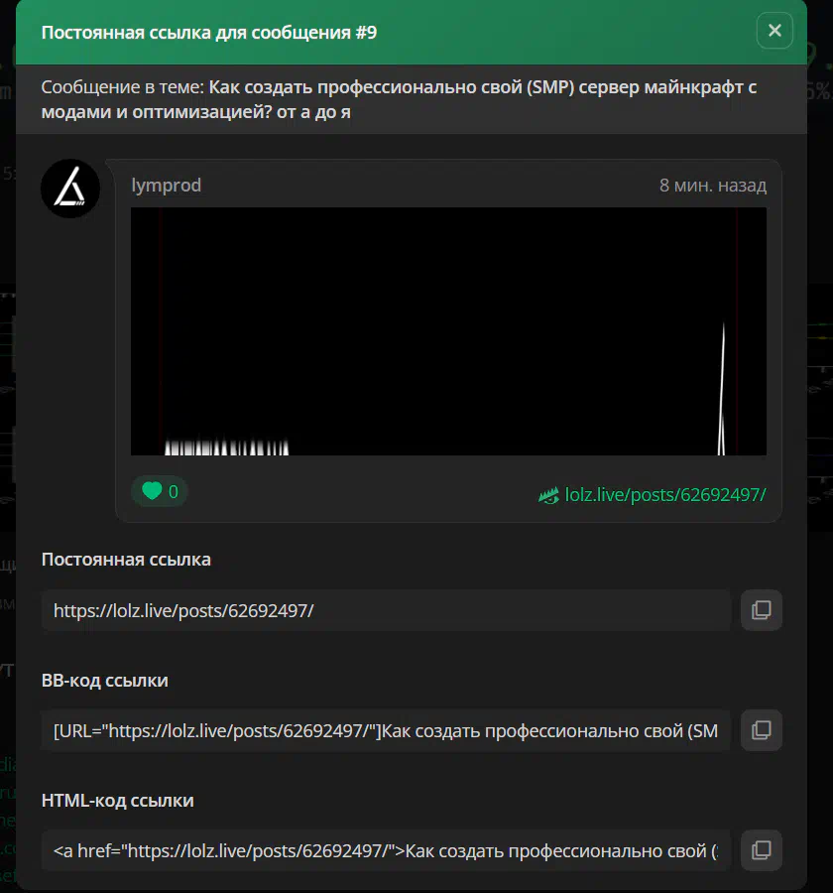The height and width of the screenshot is (893, 833).
Task: Click the dialog header 'Постоянная ссылка для сообщения #9'
Action: click(x=209, y=32)
